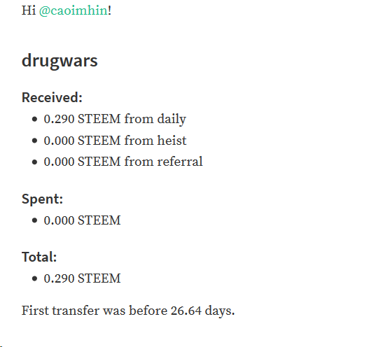The width and height of the screenshot is (388, 347).
Task: Click the word Hi in the greeting
Action: (29, 11)
